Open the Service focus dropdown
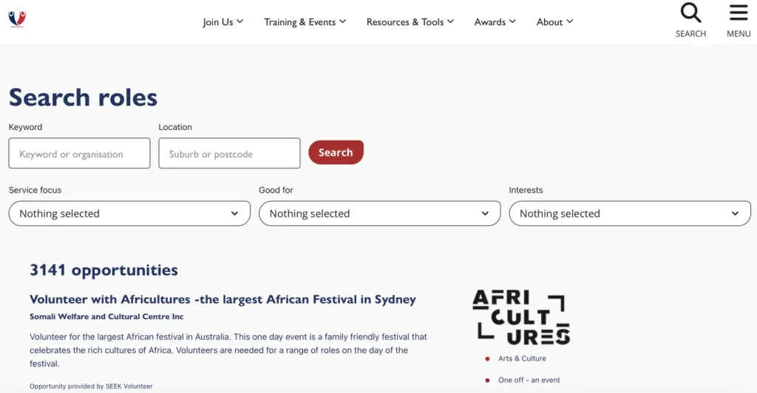 point(129,213)
